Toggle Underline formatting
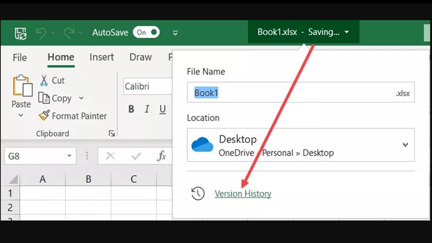This screenshot has height=243, width=432. click(163, 109)
